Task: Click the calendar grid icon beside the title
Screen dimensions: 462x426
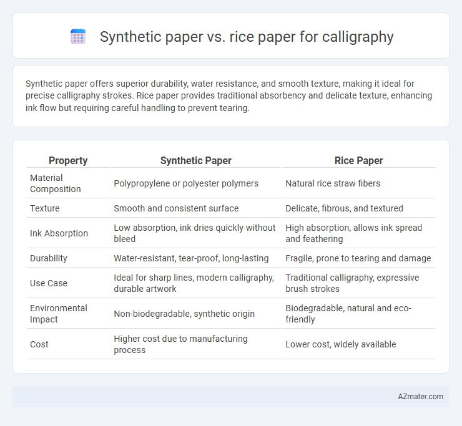Action: click(78, 37)
